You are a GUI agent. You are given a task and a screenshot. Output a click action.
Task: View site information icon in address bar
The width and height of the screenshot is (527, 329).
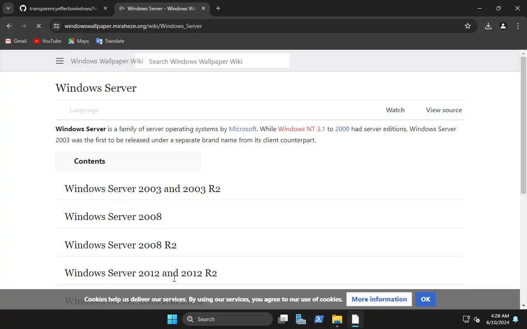56,26
